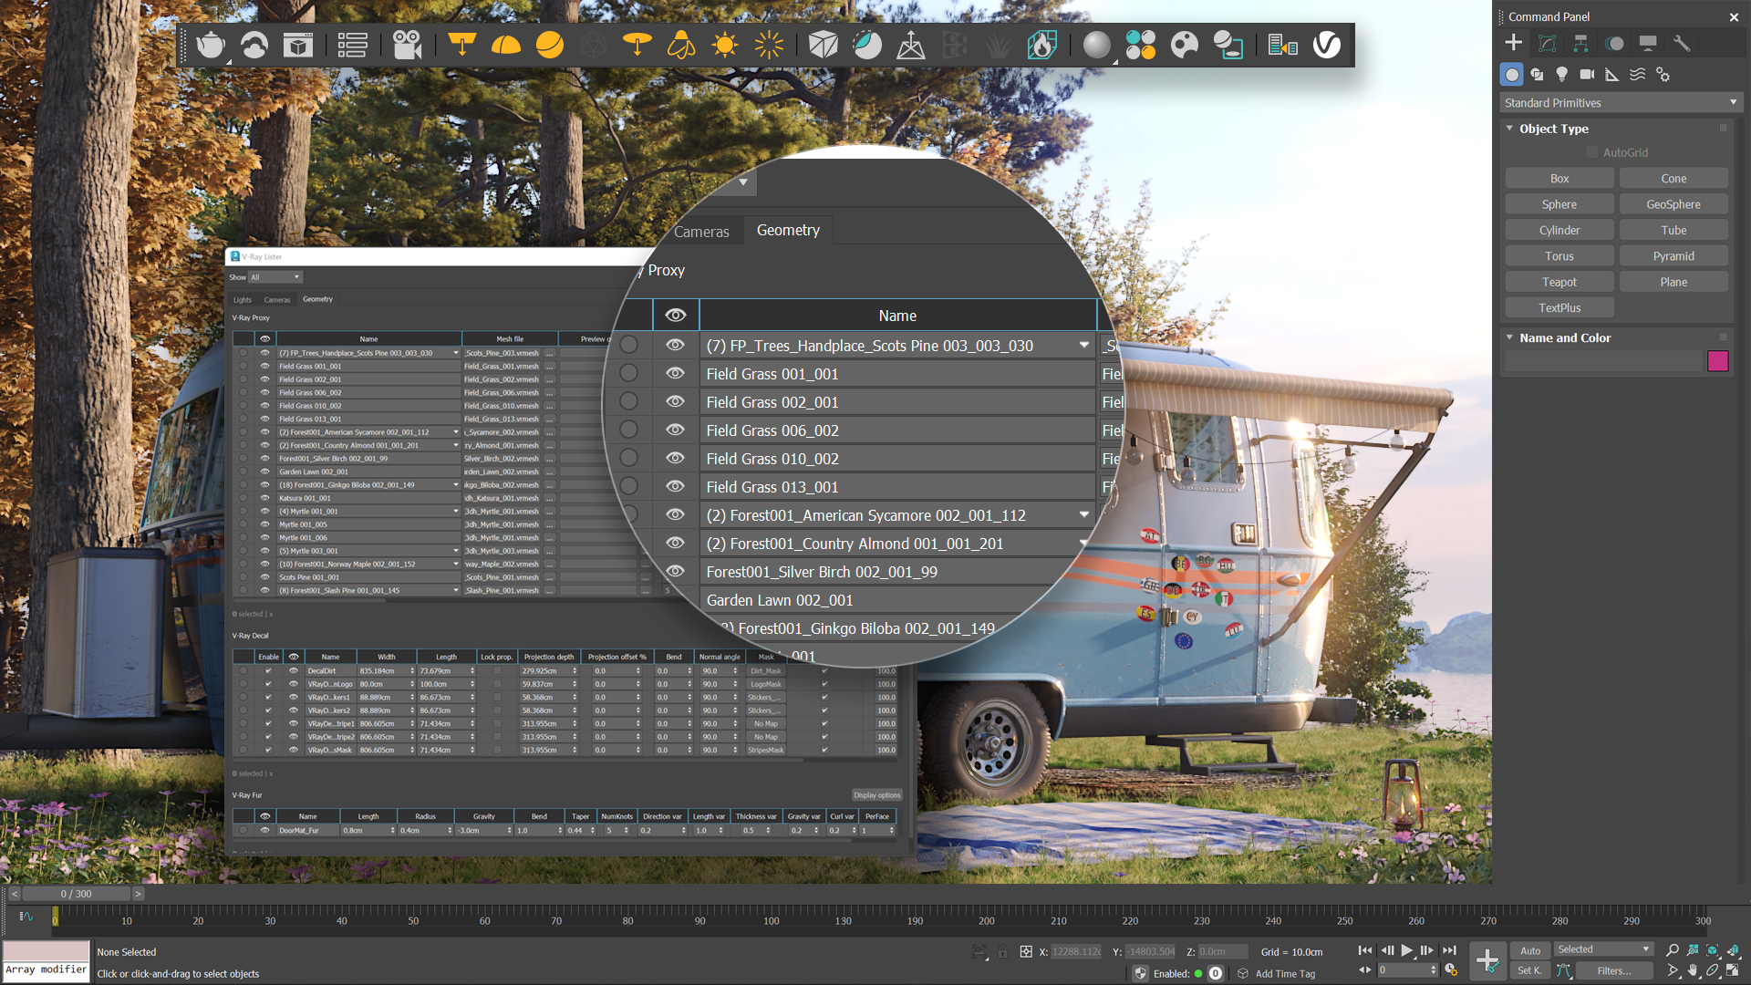Expand the Norway Maple 002_001_152 group

(456, 565)
